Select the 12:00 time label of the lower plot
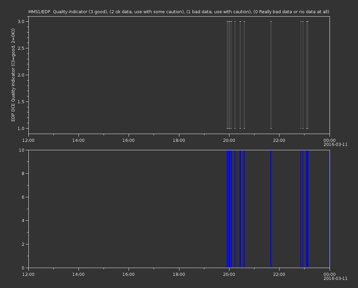The height and width of the screenshot is (288, 358). tap(28, 274)
